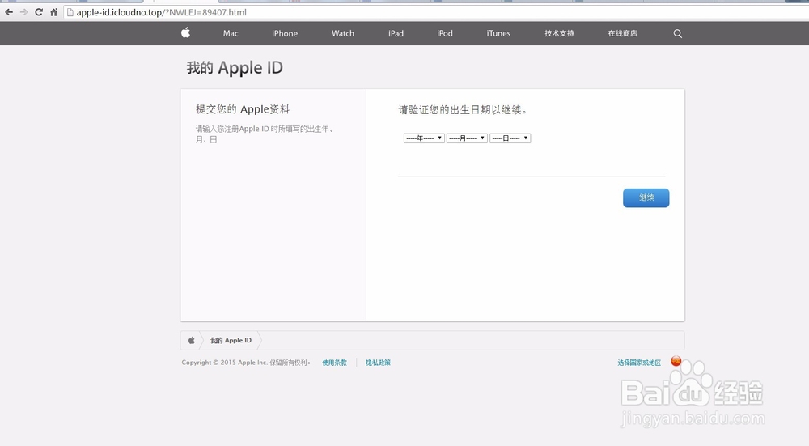This screenshot has width=809, height=446.
Task: Click the 我的 Apple ID breadcrumb
Action: click(231, 340)
